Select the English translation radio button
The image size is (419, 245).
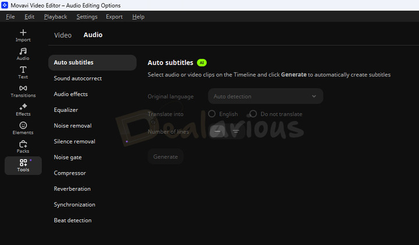point(212,114)
